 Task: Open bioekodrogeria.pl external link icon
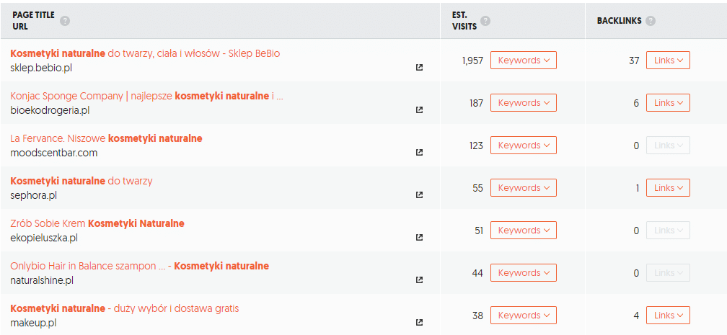coord(419,110)
